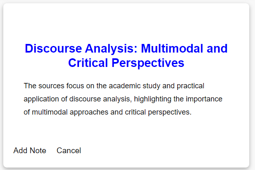Select the blue Discourse Analysis heading
This screenshot has height=170, width=255.
click(x=126, y=55)
